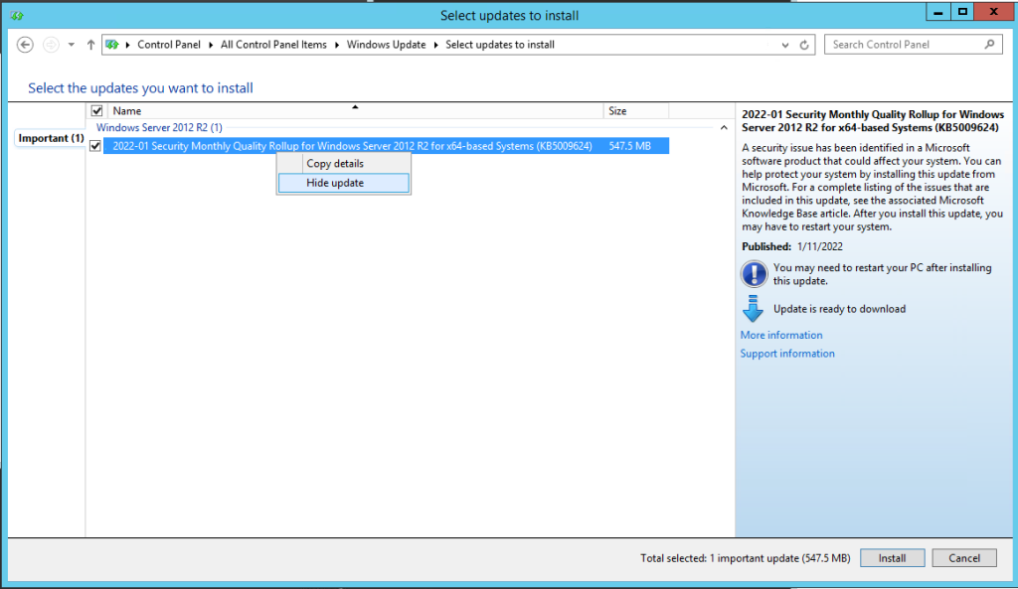Click the restart warning exclamation icon
1018x589 pixels.
pyautogui.click(x=754, y=274)
